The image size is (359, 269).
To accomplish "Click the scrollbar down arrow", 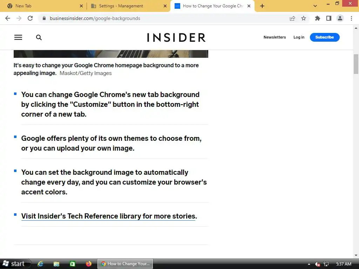I will point(356,255).
